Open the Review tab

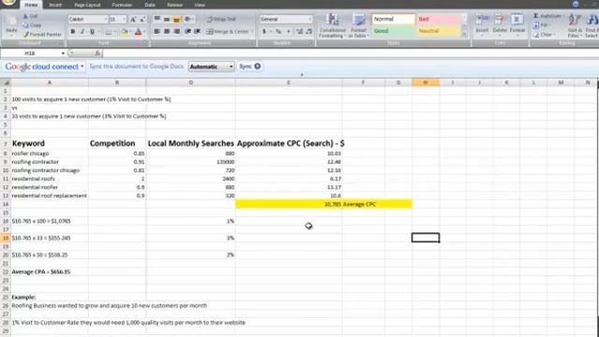(x=175, y=5)
